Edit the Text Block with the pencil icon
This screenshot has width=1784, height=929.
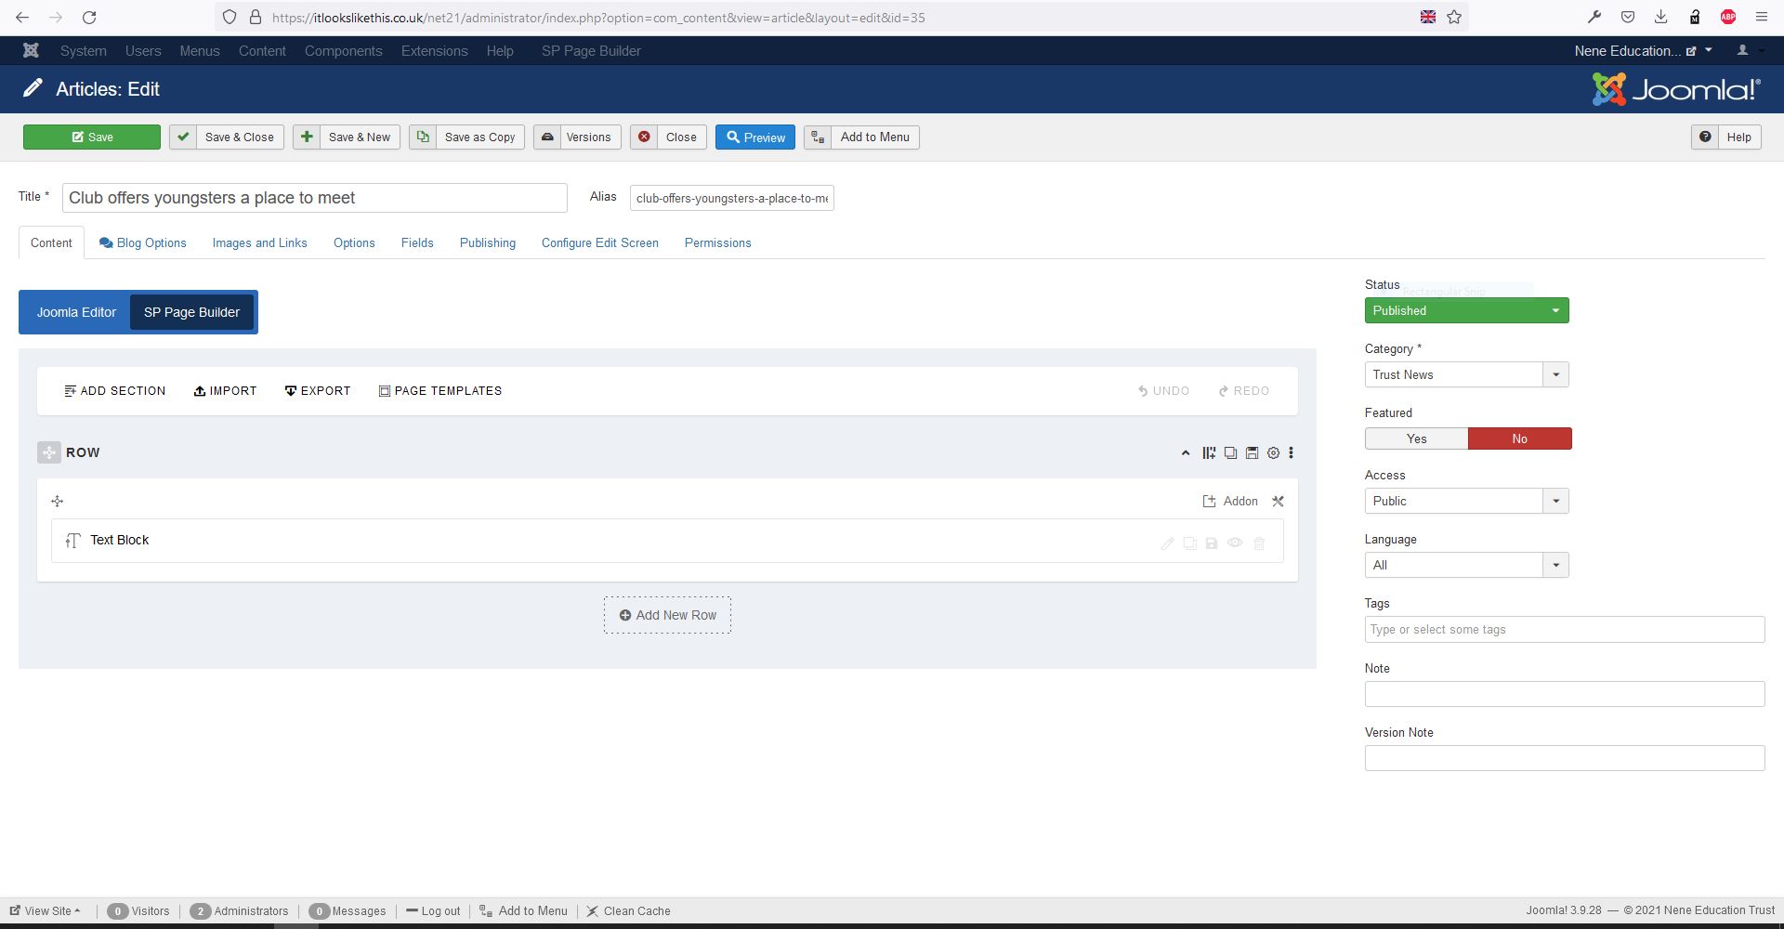coord(1167,543)
